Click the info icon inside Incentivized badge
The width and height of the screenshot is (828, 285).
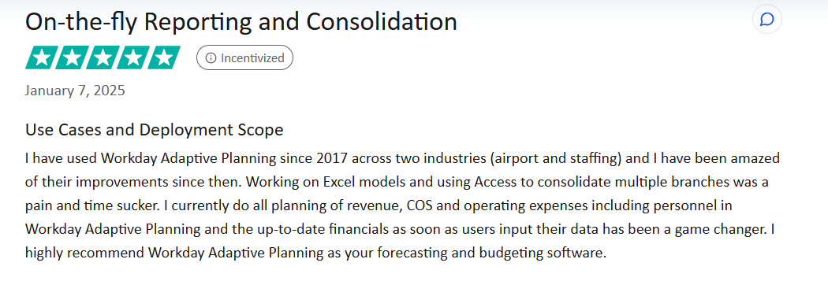[x=211, y=58]
